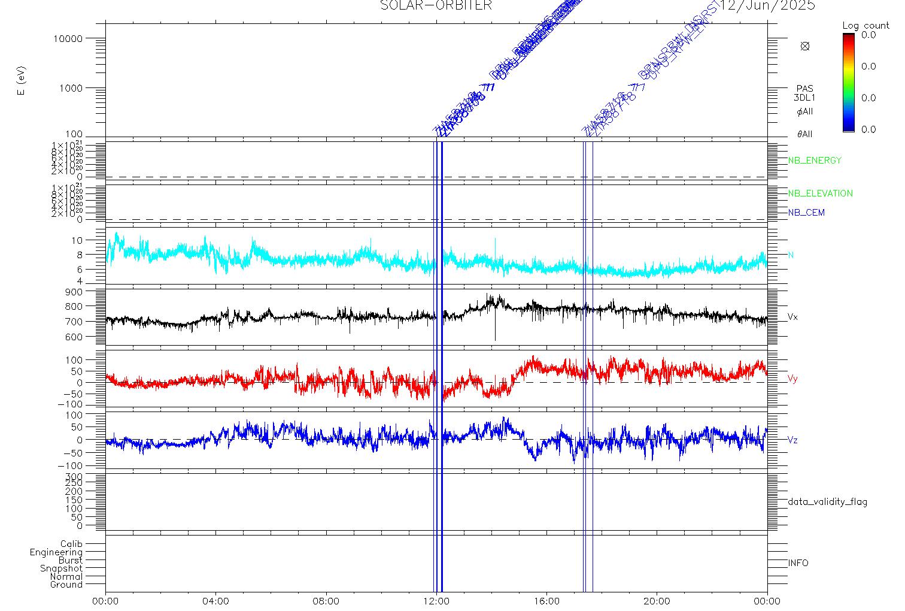Click the 900 tick on Vx axis
This screenshot has height=611, width=905.
coord(74,292)
